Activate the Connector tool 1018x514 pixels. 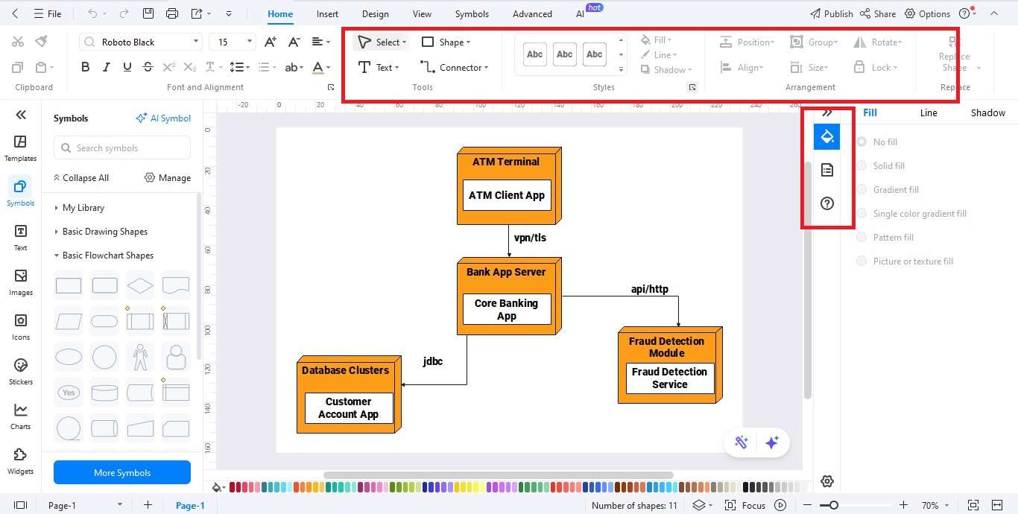point(455,67)
